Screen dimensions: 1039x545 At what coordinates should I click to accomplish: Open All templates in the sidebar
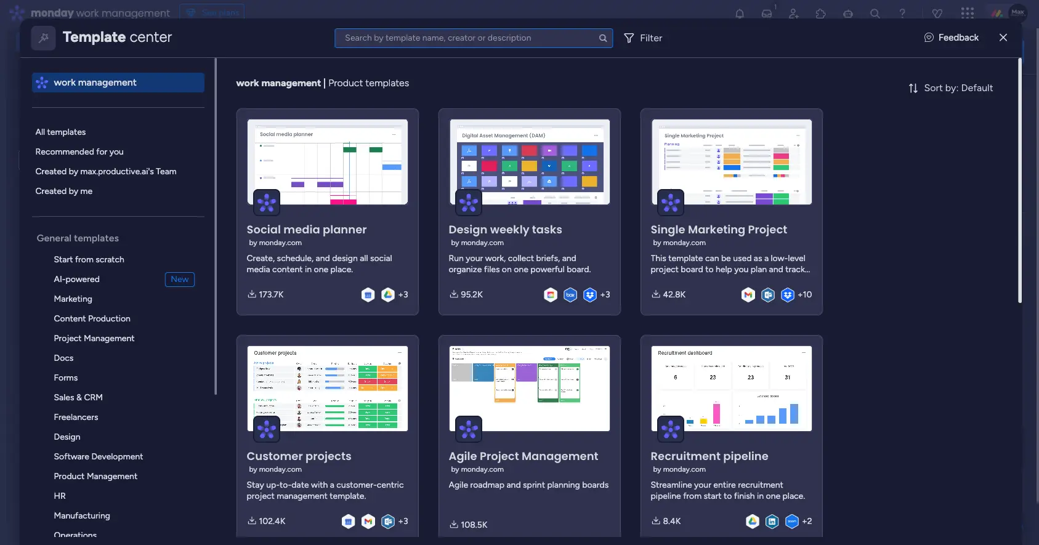pos(60,132)
